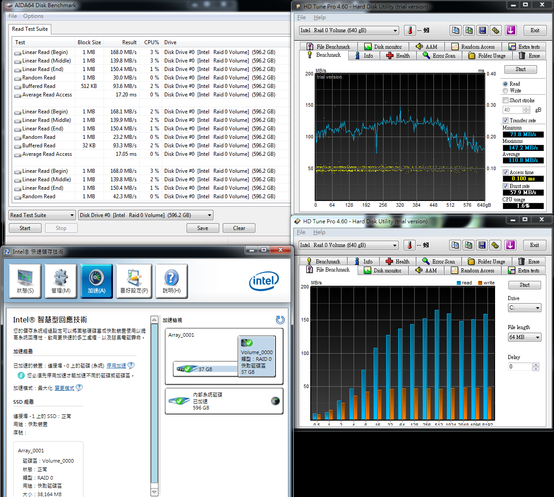Enable the Short stroke checkbox
The height and width of the screenshot is (497, 554).
click(x=505, y=100)
